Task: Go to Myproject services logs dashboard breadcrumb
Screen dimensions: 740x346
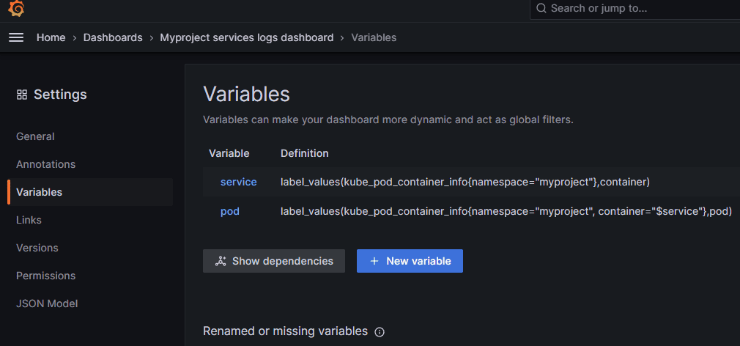Action: (x=247, y=37)
